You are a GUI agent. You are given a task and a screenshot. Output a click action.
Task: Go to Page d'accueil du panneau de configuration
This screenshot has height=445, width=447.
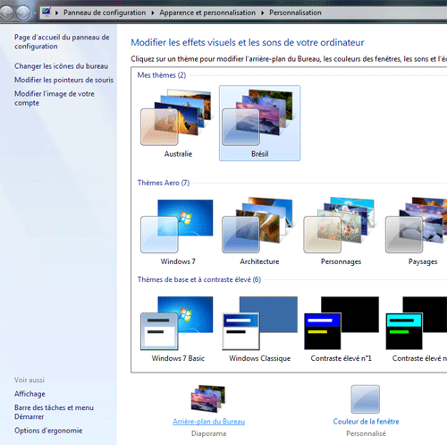(x=62, y=42)
